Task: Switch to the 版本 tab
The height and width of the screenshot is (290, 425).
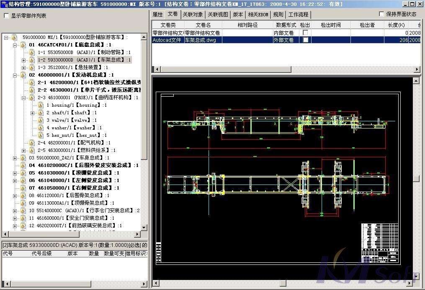Action: point(238,15)
